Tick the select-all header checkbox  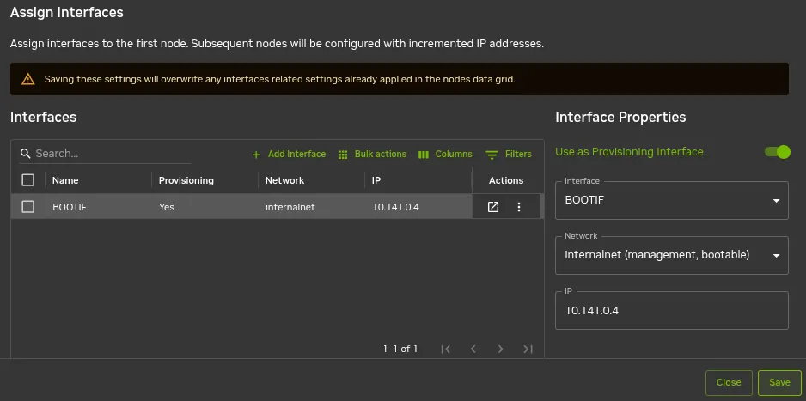27,180
